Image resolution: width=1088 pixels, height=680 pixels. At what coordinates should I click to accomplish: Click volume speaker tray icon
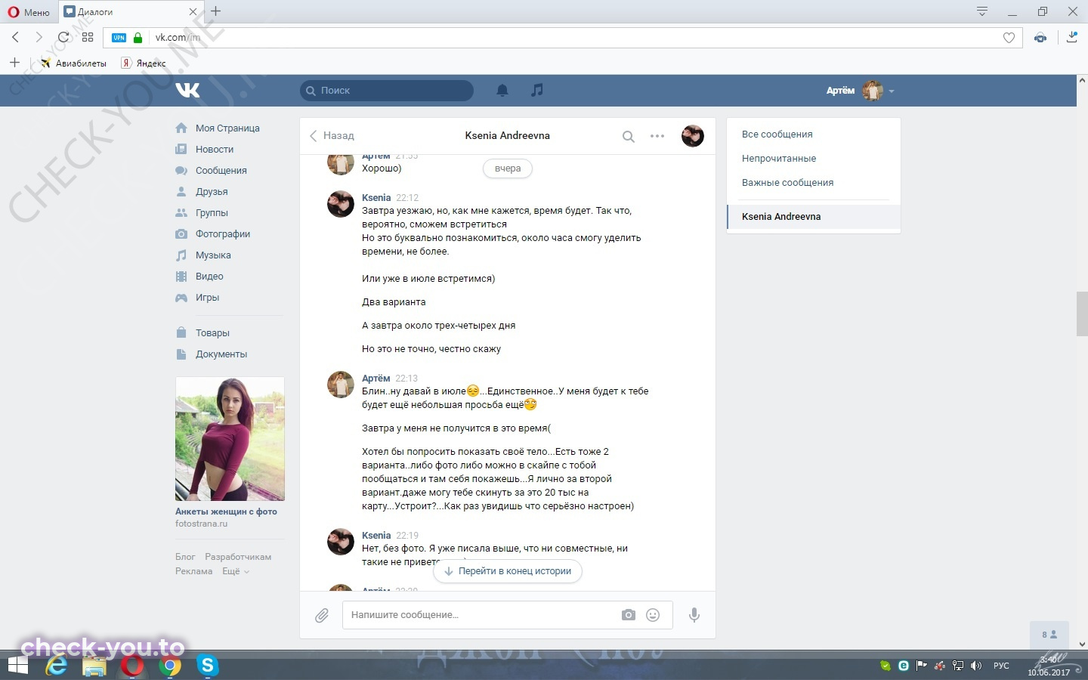click(976, 666)
